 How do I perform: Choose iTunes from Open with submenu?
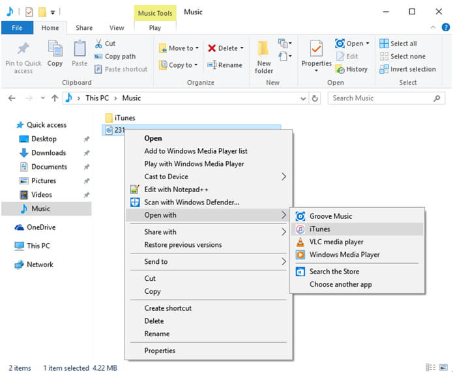coord(358,229)
